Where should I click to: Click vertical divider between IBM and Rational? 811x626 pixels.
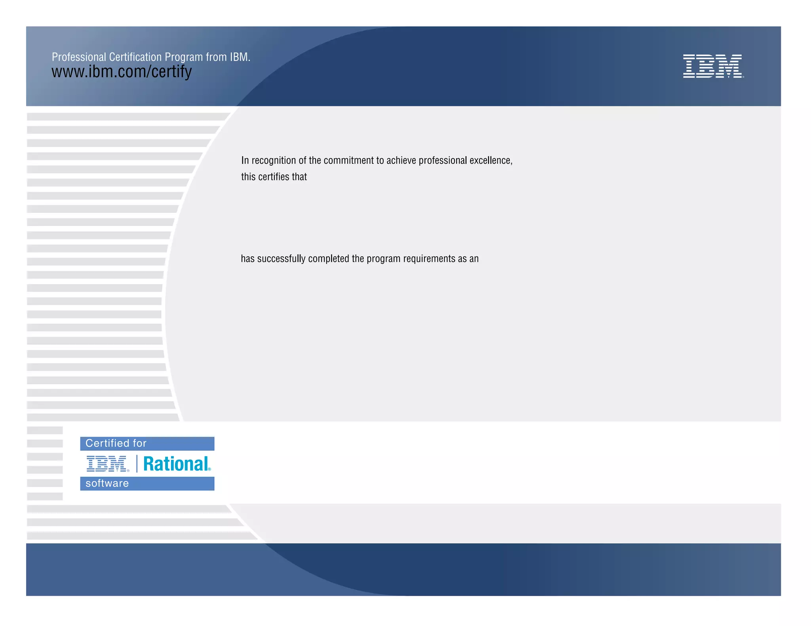click(137, 464)
